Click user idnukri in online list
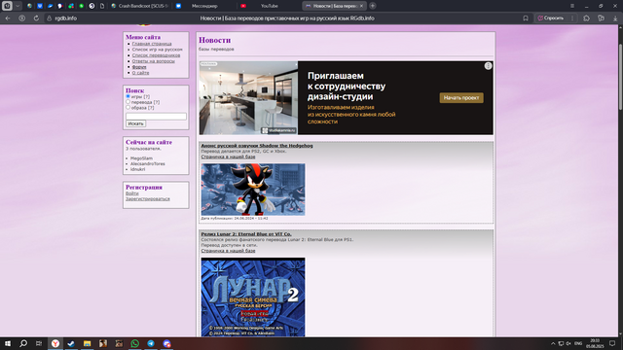This screenshot has width=623, height=350. tap(137, 169)
